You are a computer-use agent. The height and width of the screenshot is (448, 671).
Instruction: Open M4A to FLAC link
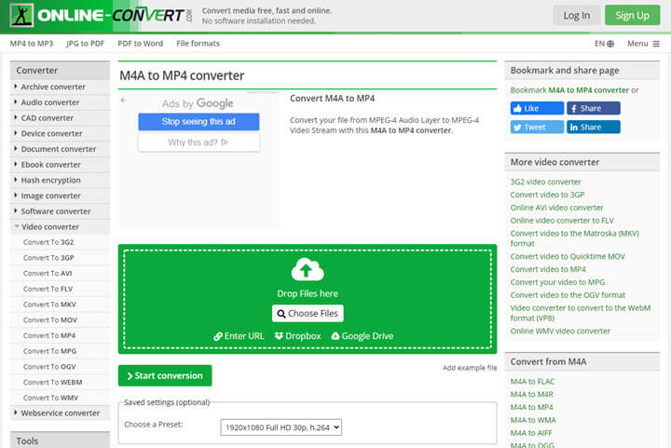click(532, 381)
